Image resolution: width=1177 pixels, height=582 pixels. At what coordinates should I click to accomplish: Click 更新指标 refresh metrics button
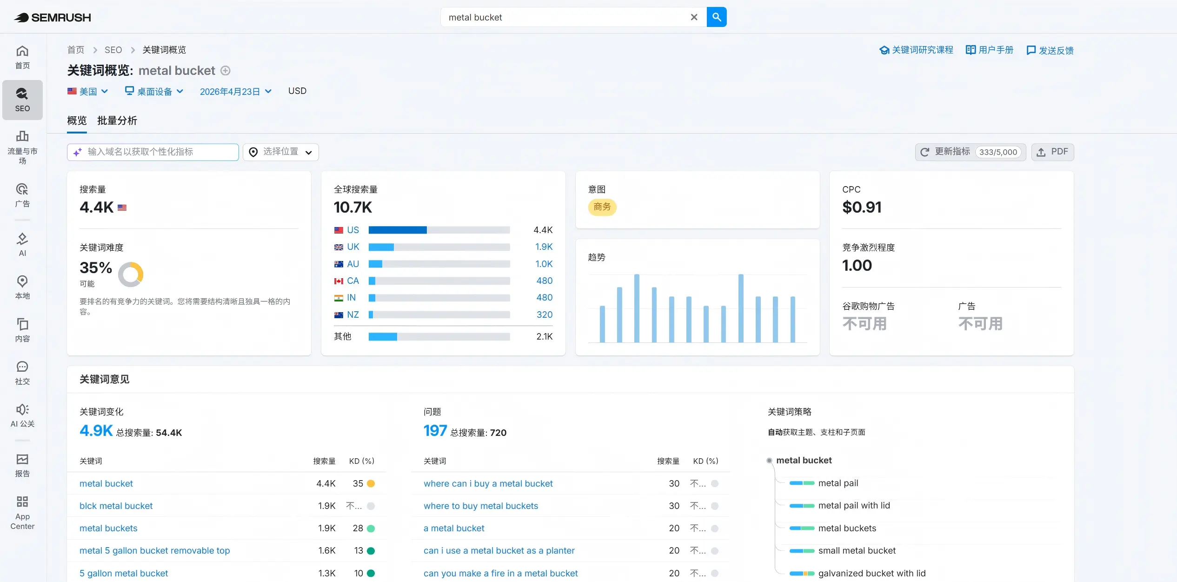click(x=971, y=152)
